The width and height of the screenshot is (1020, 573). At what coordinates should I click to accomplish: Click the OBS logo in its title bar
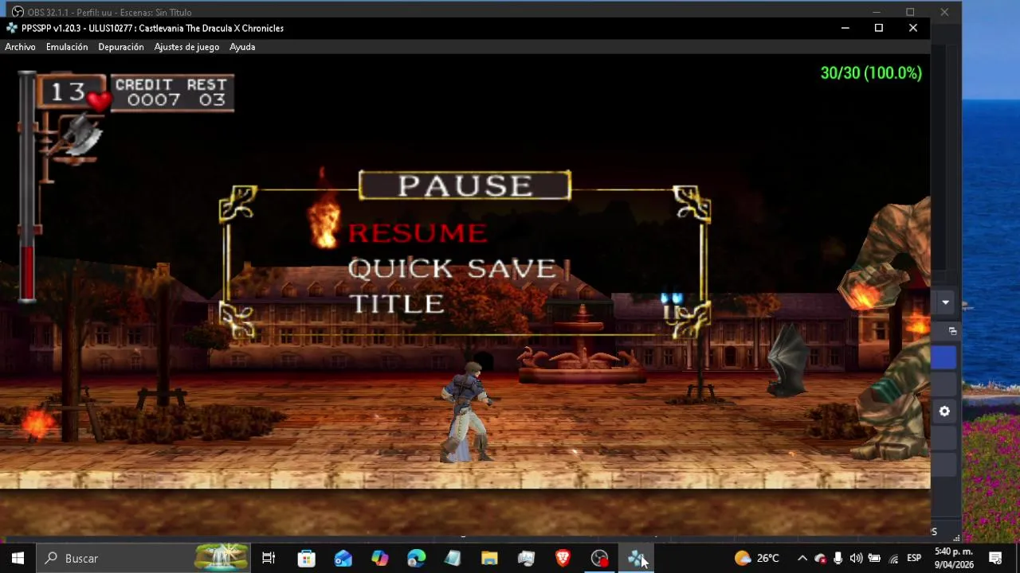(18, 12)
